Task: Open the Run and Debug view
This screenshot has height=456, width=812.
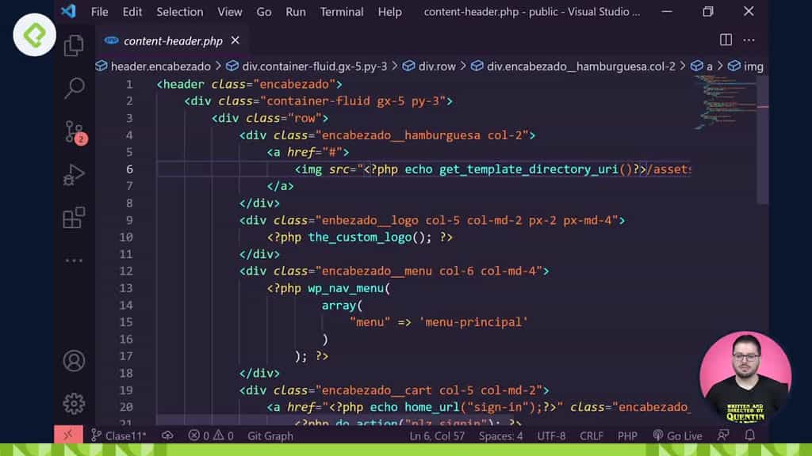Action: [74, 175]
